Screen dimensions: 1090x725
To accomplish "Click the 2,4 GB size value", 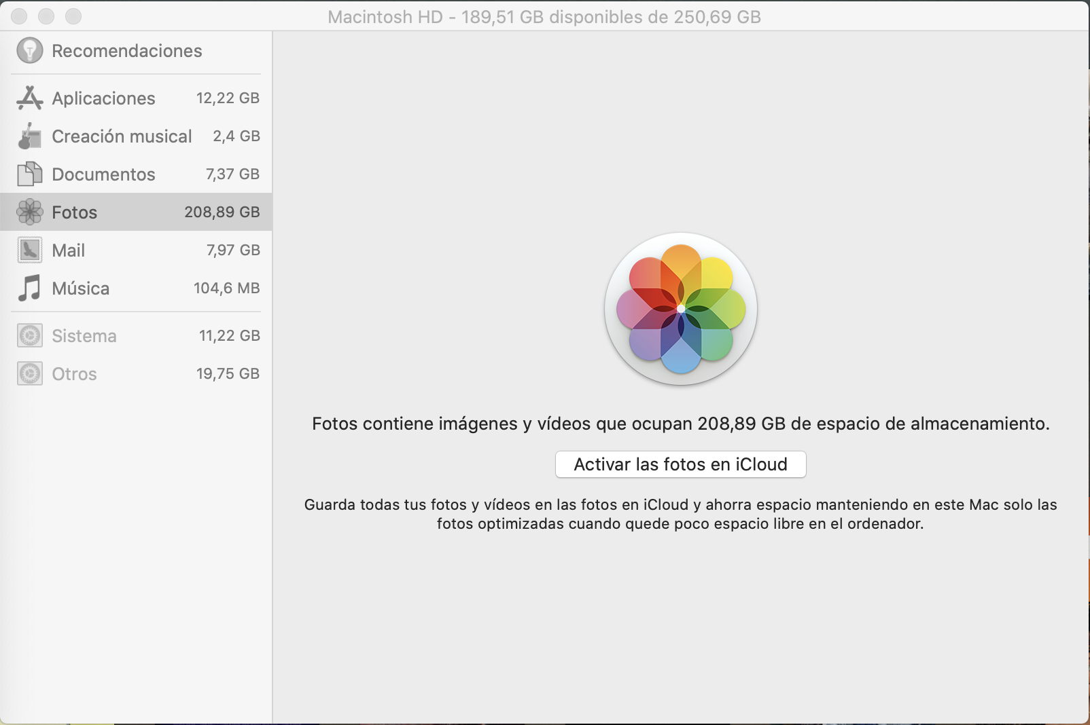I will pos(236,136).
